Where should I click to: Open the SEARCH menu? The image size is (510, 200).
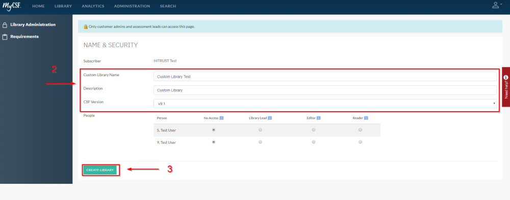(x=168, y=6)
